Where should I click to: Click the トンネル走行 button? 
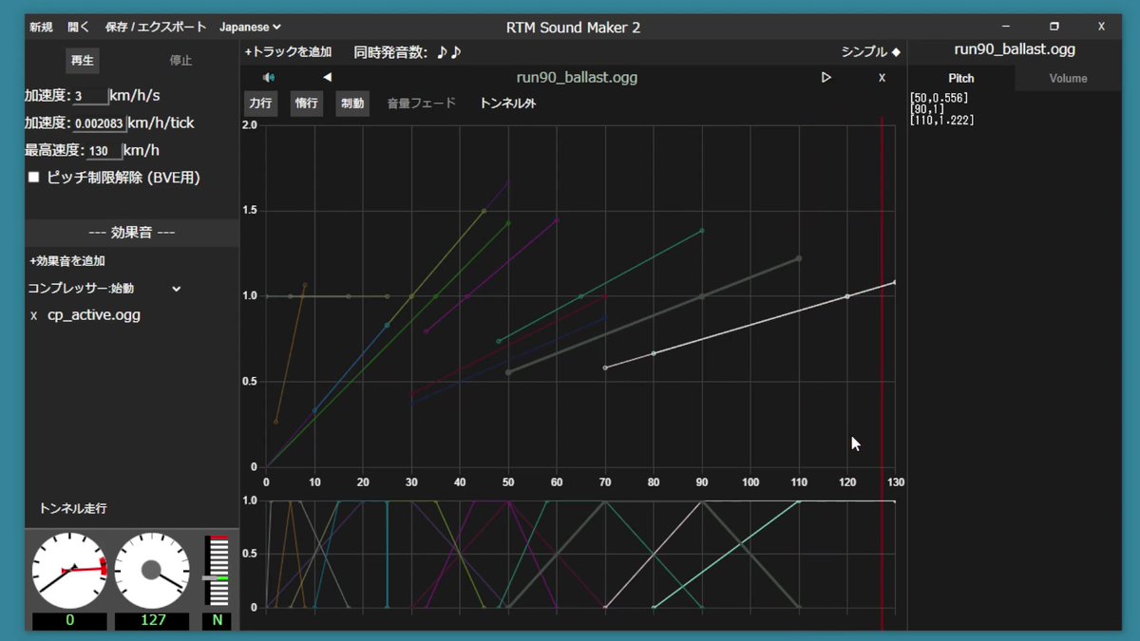[x=73, y=508]
